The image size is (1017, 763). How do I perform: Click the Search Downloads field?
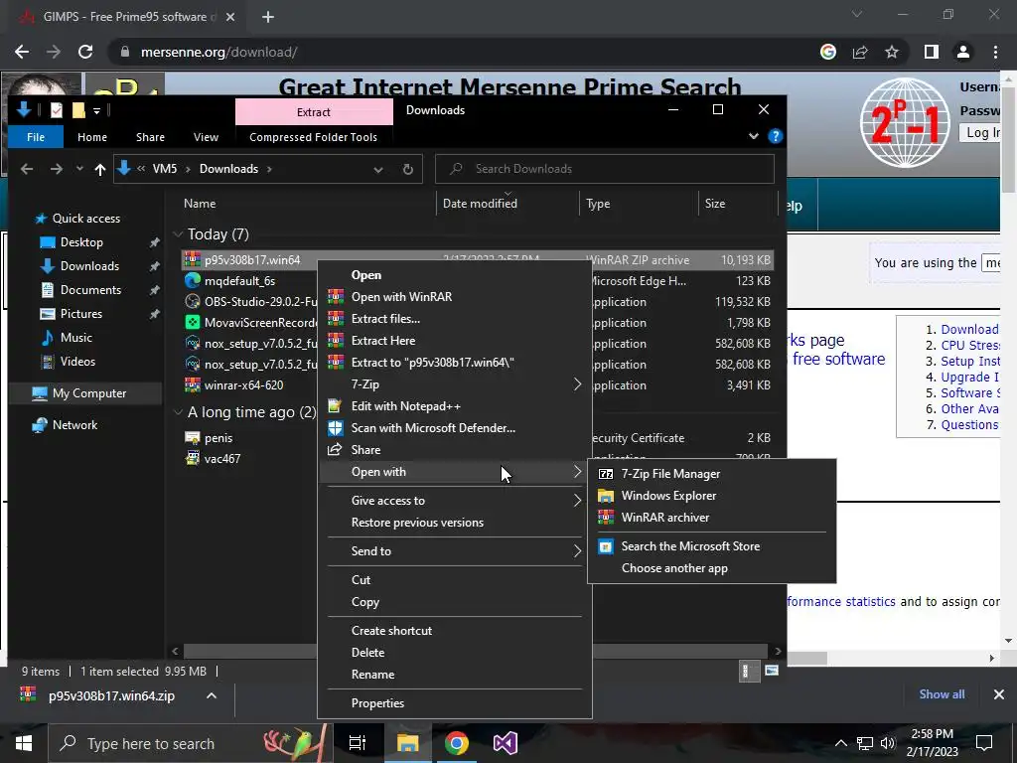605,169
